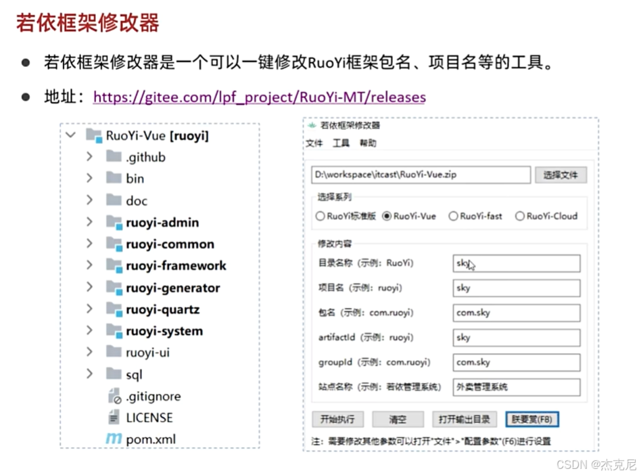Click the bin folder icon
The image size is (639, 475).
coord(114,178)
